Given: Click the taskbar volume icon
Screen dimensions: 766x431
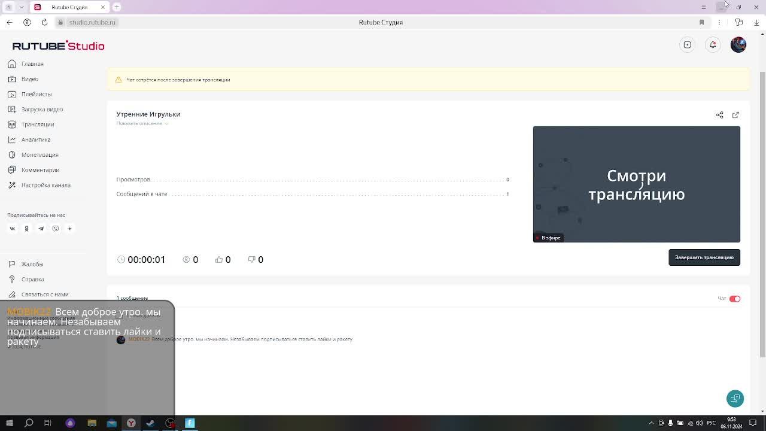Looking at the screenshot, I should (700, 423).
